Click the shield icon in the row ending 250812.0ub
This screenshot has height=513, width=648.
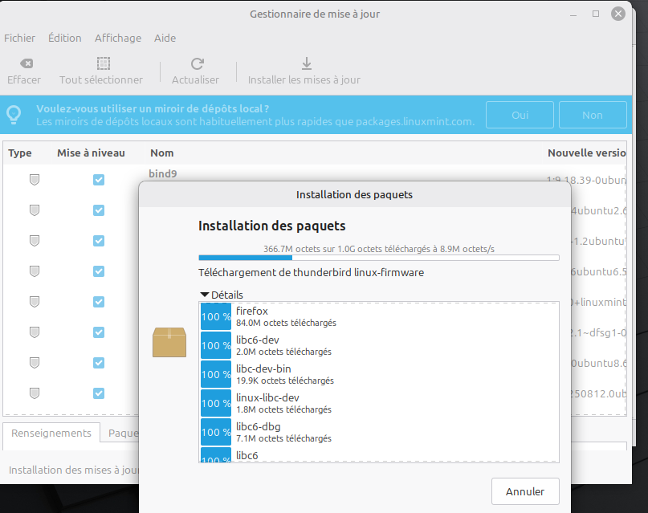coord(35,393)
